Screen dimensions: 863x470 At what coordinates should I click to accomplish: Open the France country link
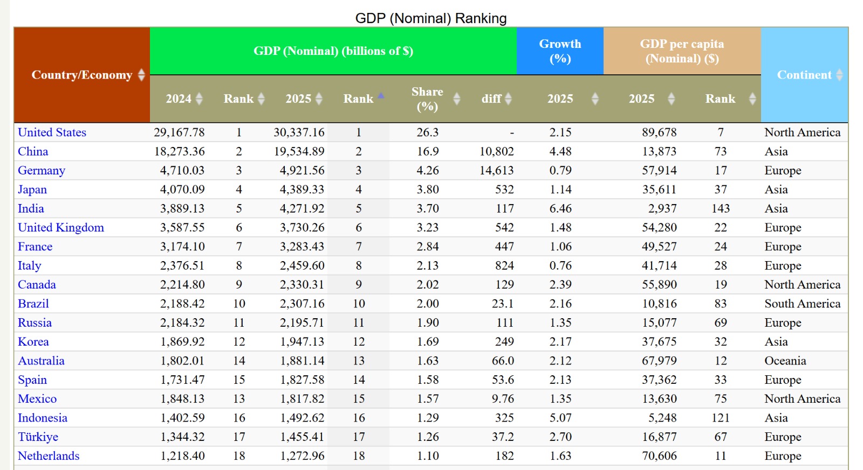(x=35, y=247)
